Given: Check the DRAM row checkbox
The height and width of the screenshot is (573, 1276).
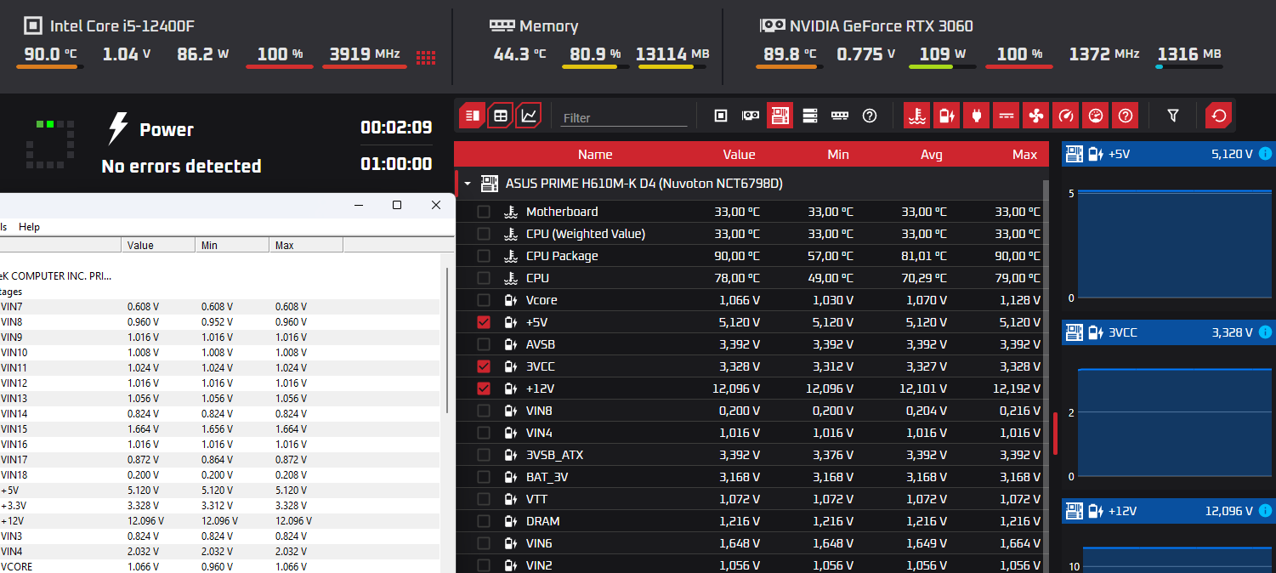Looking at the screenshot, I should [484, 521].
